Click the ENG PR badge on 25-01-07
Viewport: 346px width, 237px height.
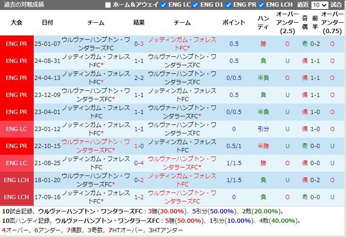[x=17, y=44]
